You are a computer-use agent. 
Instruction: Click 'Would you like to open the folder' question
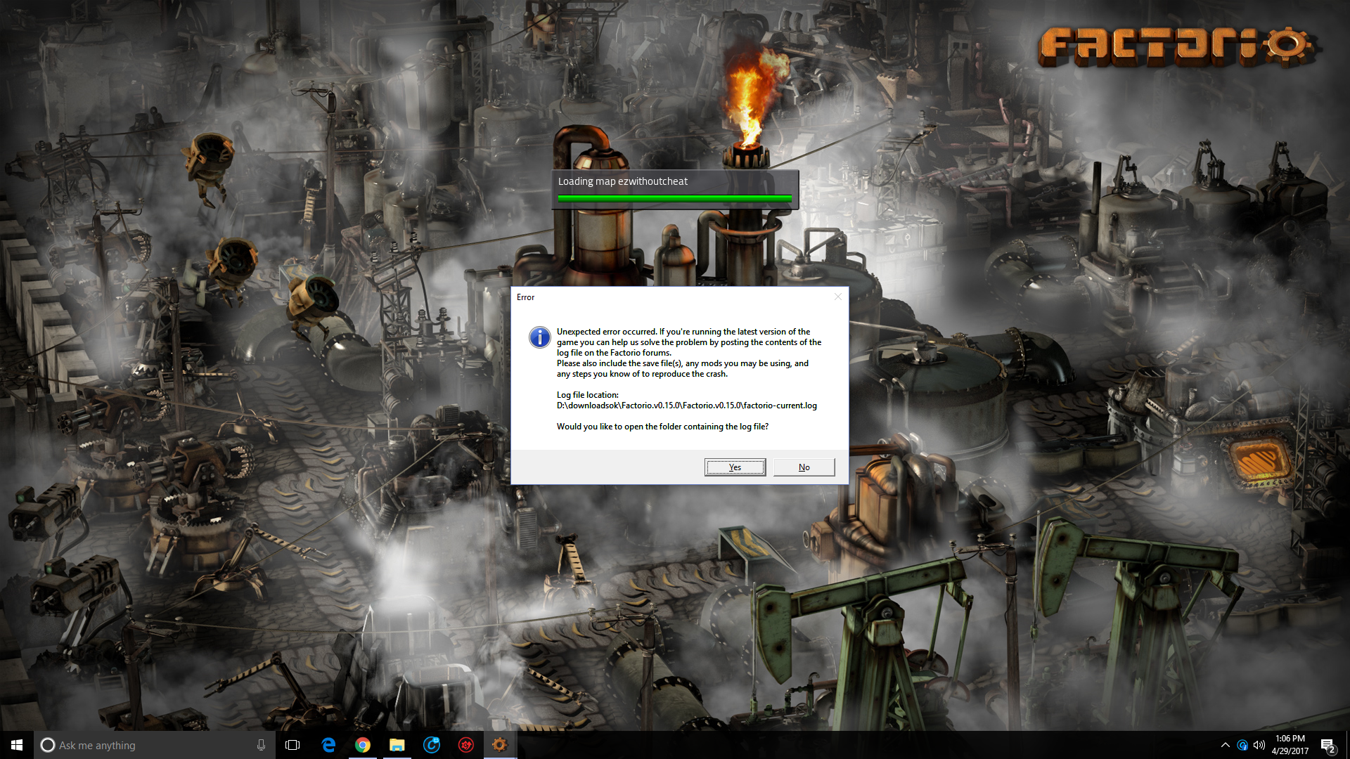pyautogui.click(x=662, y=427)
